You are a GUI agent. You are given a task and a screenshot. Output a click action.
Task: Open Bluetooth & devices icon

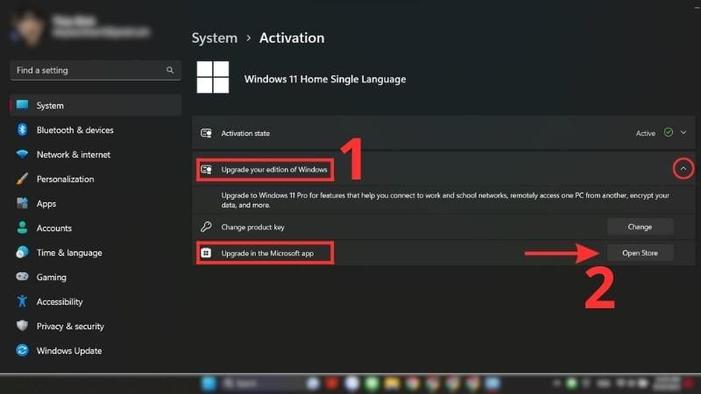point(23,130)
